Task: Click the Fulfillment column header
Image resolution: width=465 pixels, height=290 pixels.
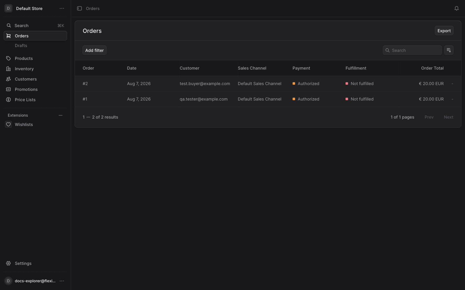Action: click(356, 68)
